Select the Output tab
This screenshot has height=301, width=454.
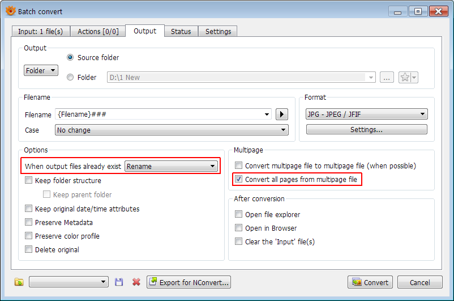(x=145, y=31)
